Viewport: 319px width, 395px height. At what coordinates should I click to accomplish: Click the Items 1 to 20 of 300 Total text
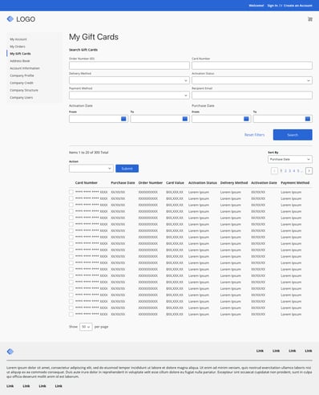[x=89, y=153]
